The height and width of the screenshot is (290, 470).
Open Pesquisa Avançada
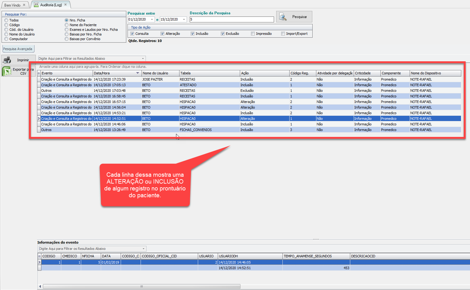point(18,49)
